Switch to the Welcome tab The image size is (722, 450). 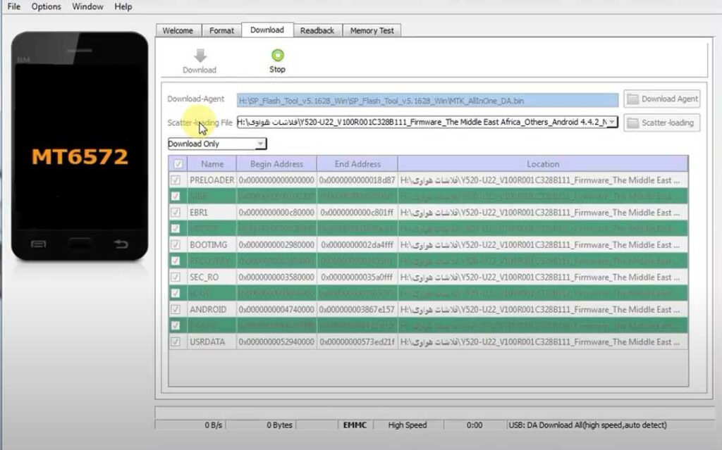pos(178,30)
